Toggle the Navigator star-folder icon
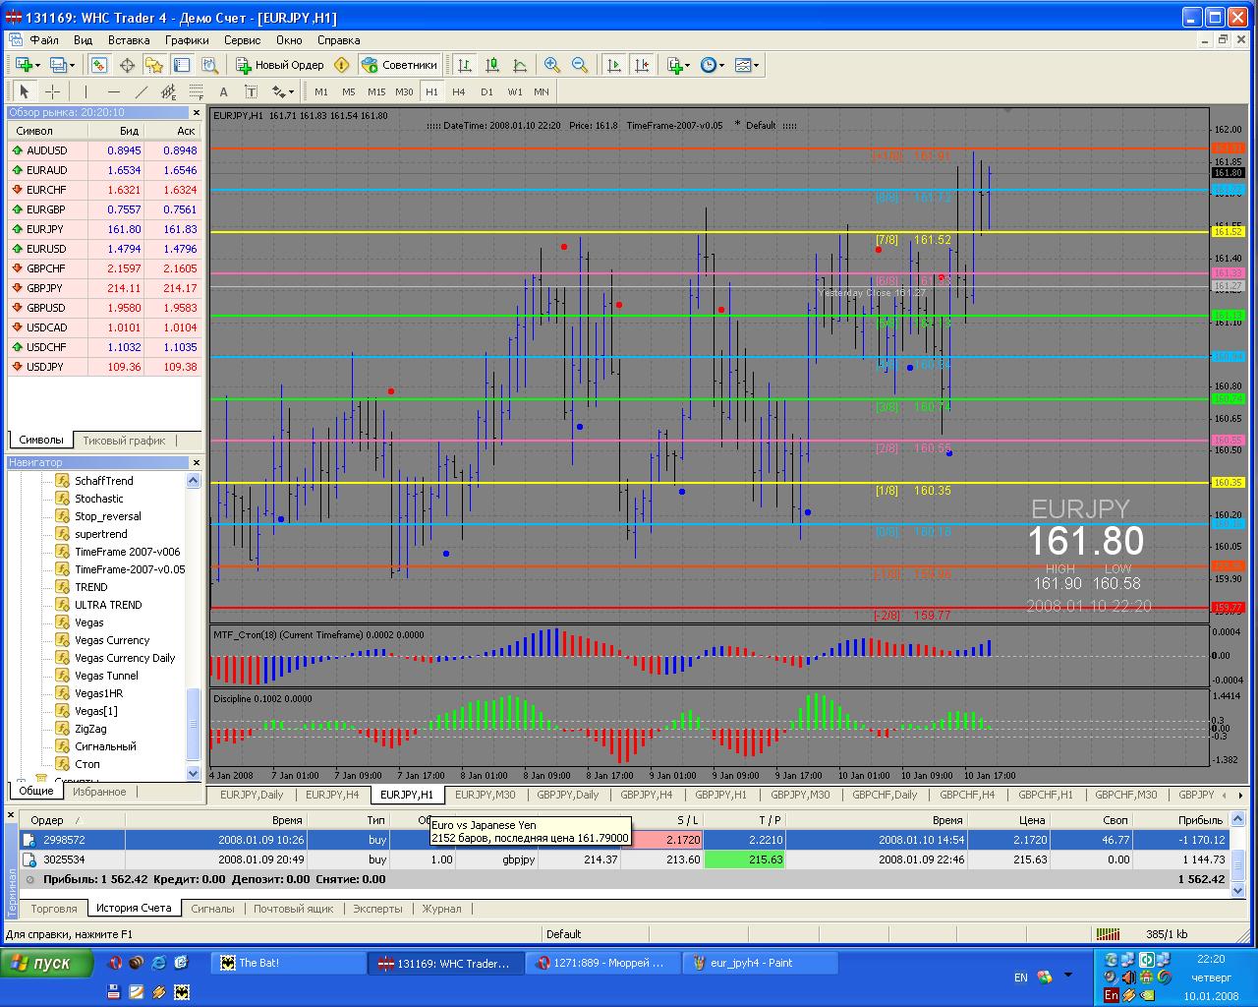 coord(154,65)
